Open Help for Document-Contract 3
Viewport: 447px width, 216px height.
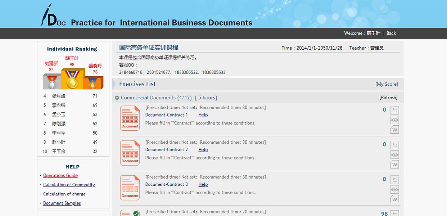203,184
